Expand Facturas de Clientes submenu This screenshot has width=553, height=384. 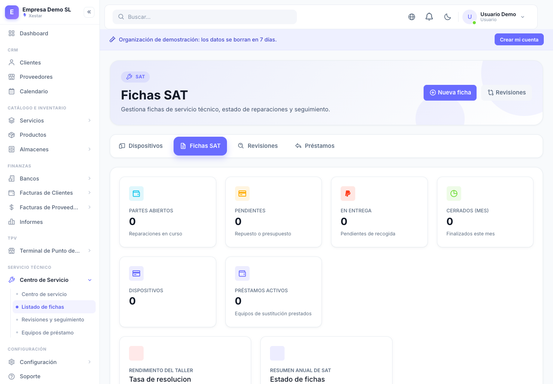(50, 193)
